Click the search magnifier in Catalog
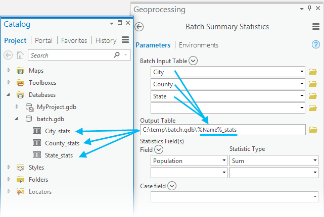Screen dimensions: 324x217 [x=117, y=55]
